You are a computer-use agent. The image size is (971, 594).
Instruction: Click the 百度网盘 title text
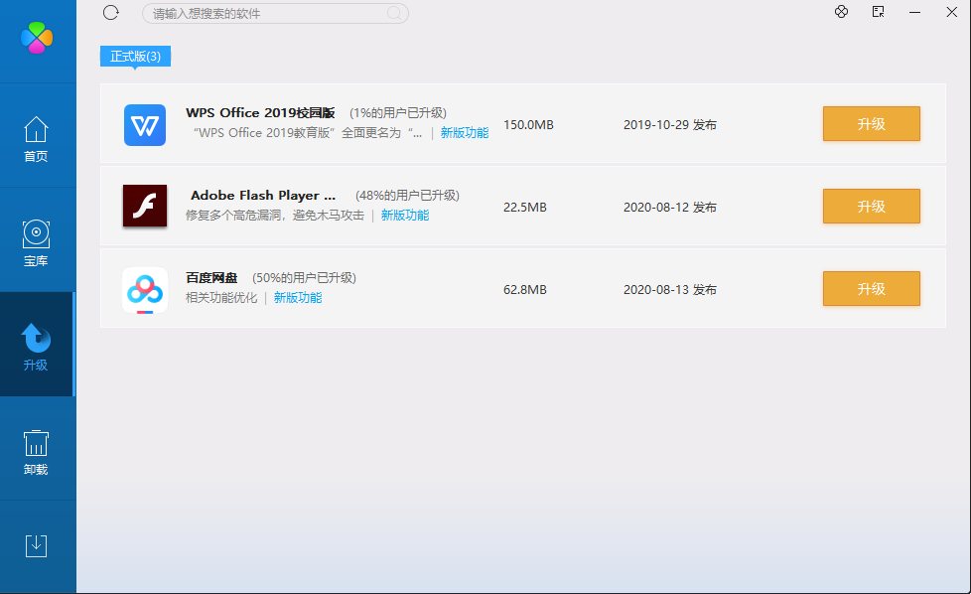tap(211, 277)
